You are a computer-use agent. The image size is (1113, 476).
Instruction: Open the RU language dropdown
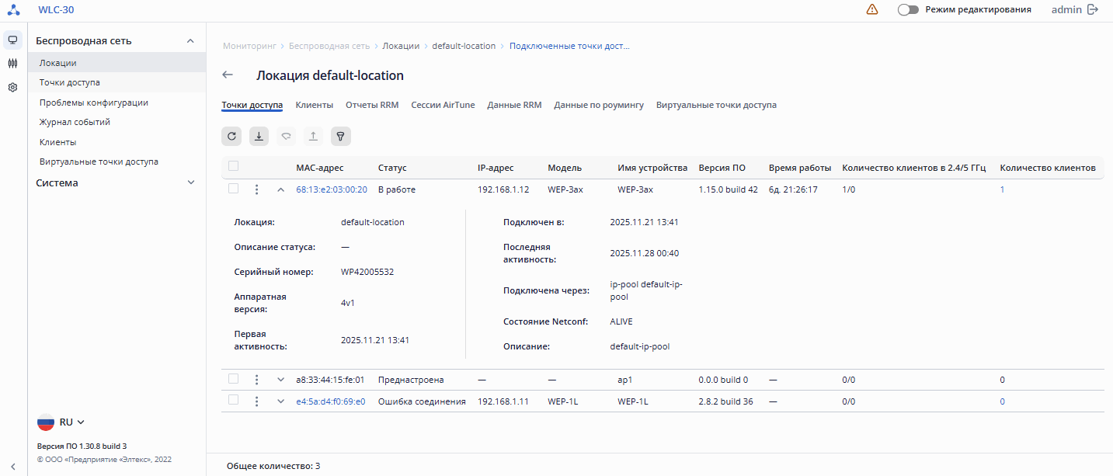pyautogui.click(x=71, y=422)
